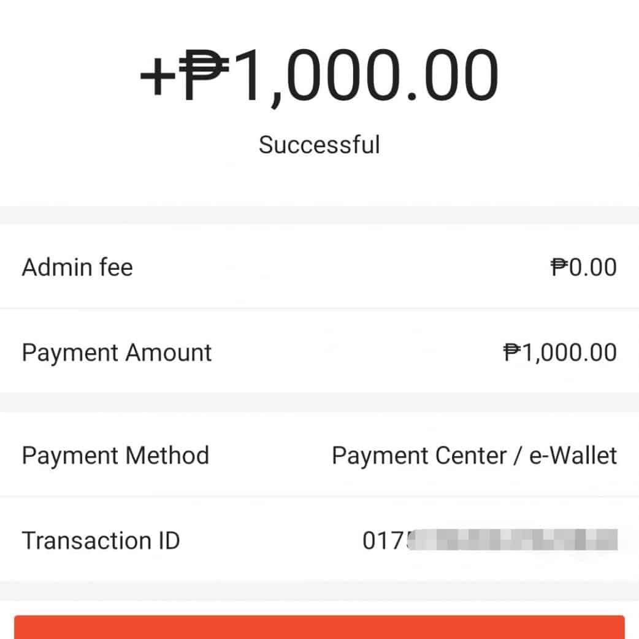Click the peso symbol in the admin fee value
This screenshot has height=639, width=639.
pyautogui.click(x=559, y=267)
